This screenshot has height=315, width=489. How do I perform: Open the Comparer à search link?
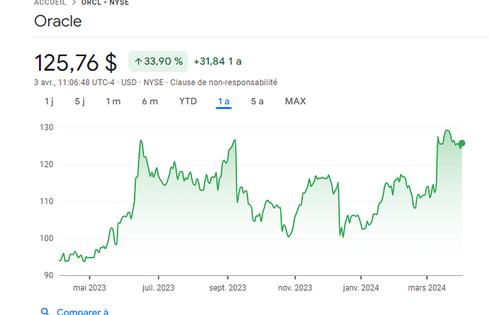tap(83, 311)
